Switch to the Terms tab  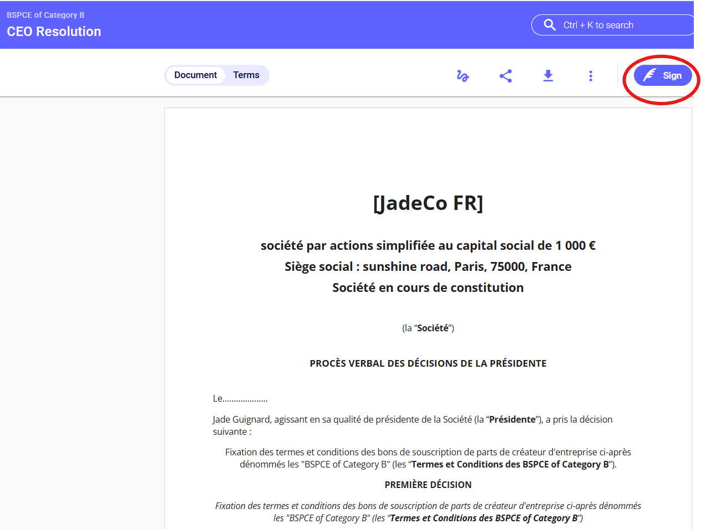[246, 75]
